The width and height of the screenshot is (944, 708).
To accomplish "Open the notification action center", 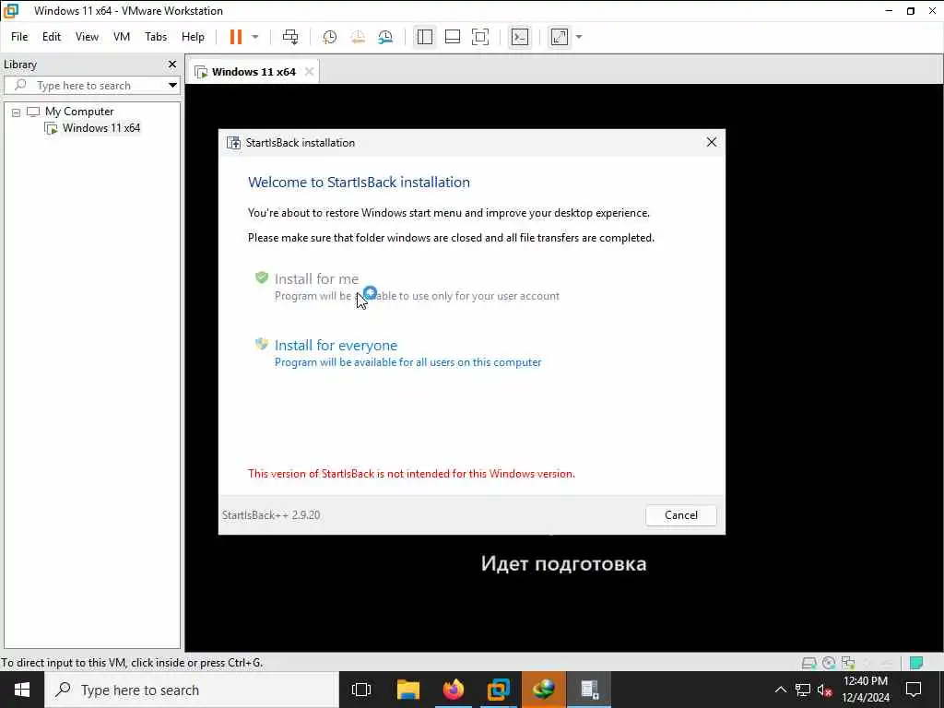I will pyautogui.click(x=914, y=690).
